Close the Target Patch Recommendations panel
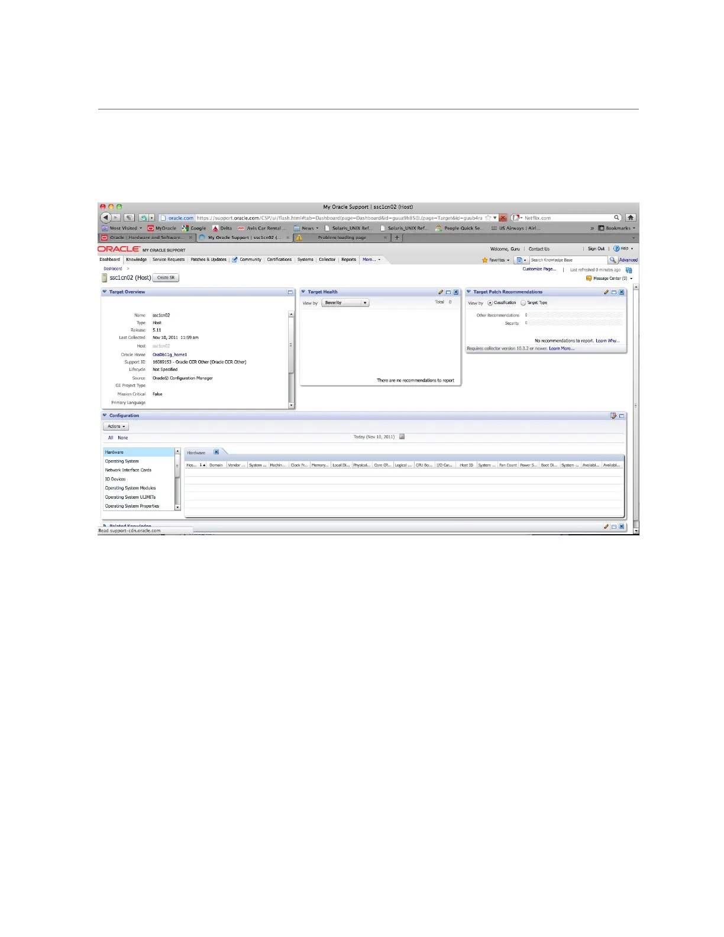 pyautogui.click(x=622, y=292)
